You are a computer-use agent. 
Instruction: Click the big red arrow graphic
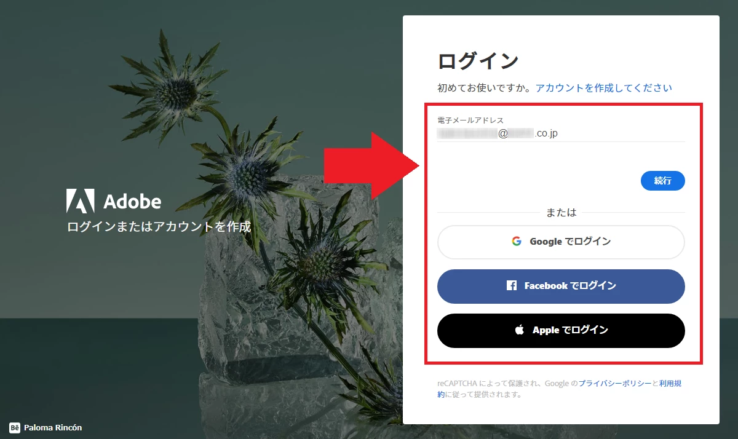pos(372,167)
